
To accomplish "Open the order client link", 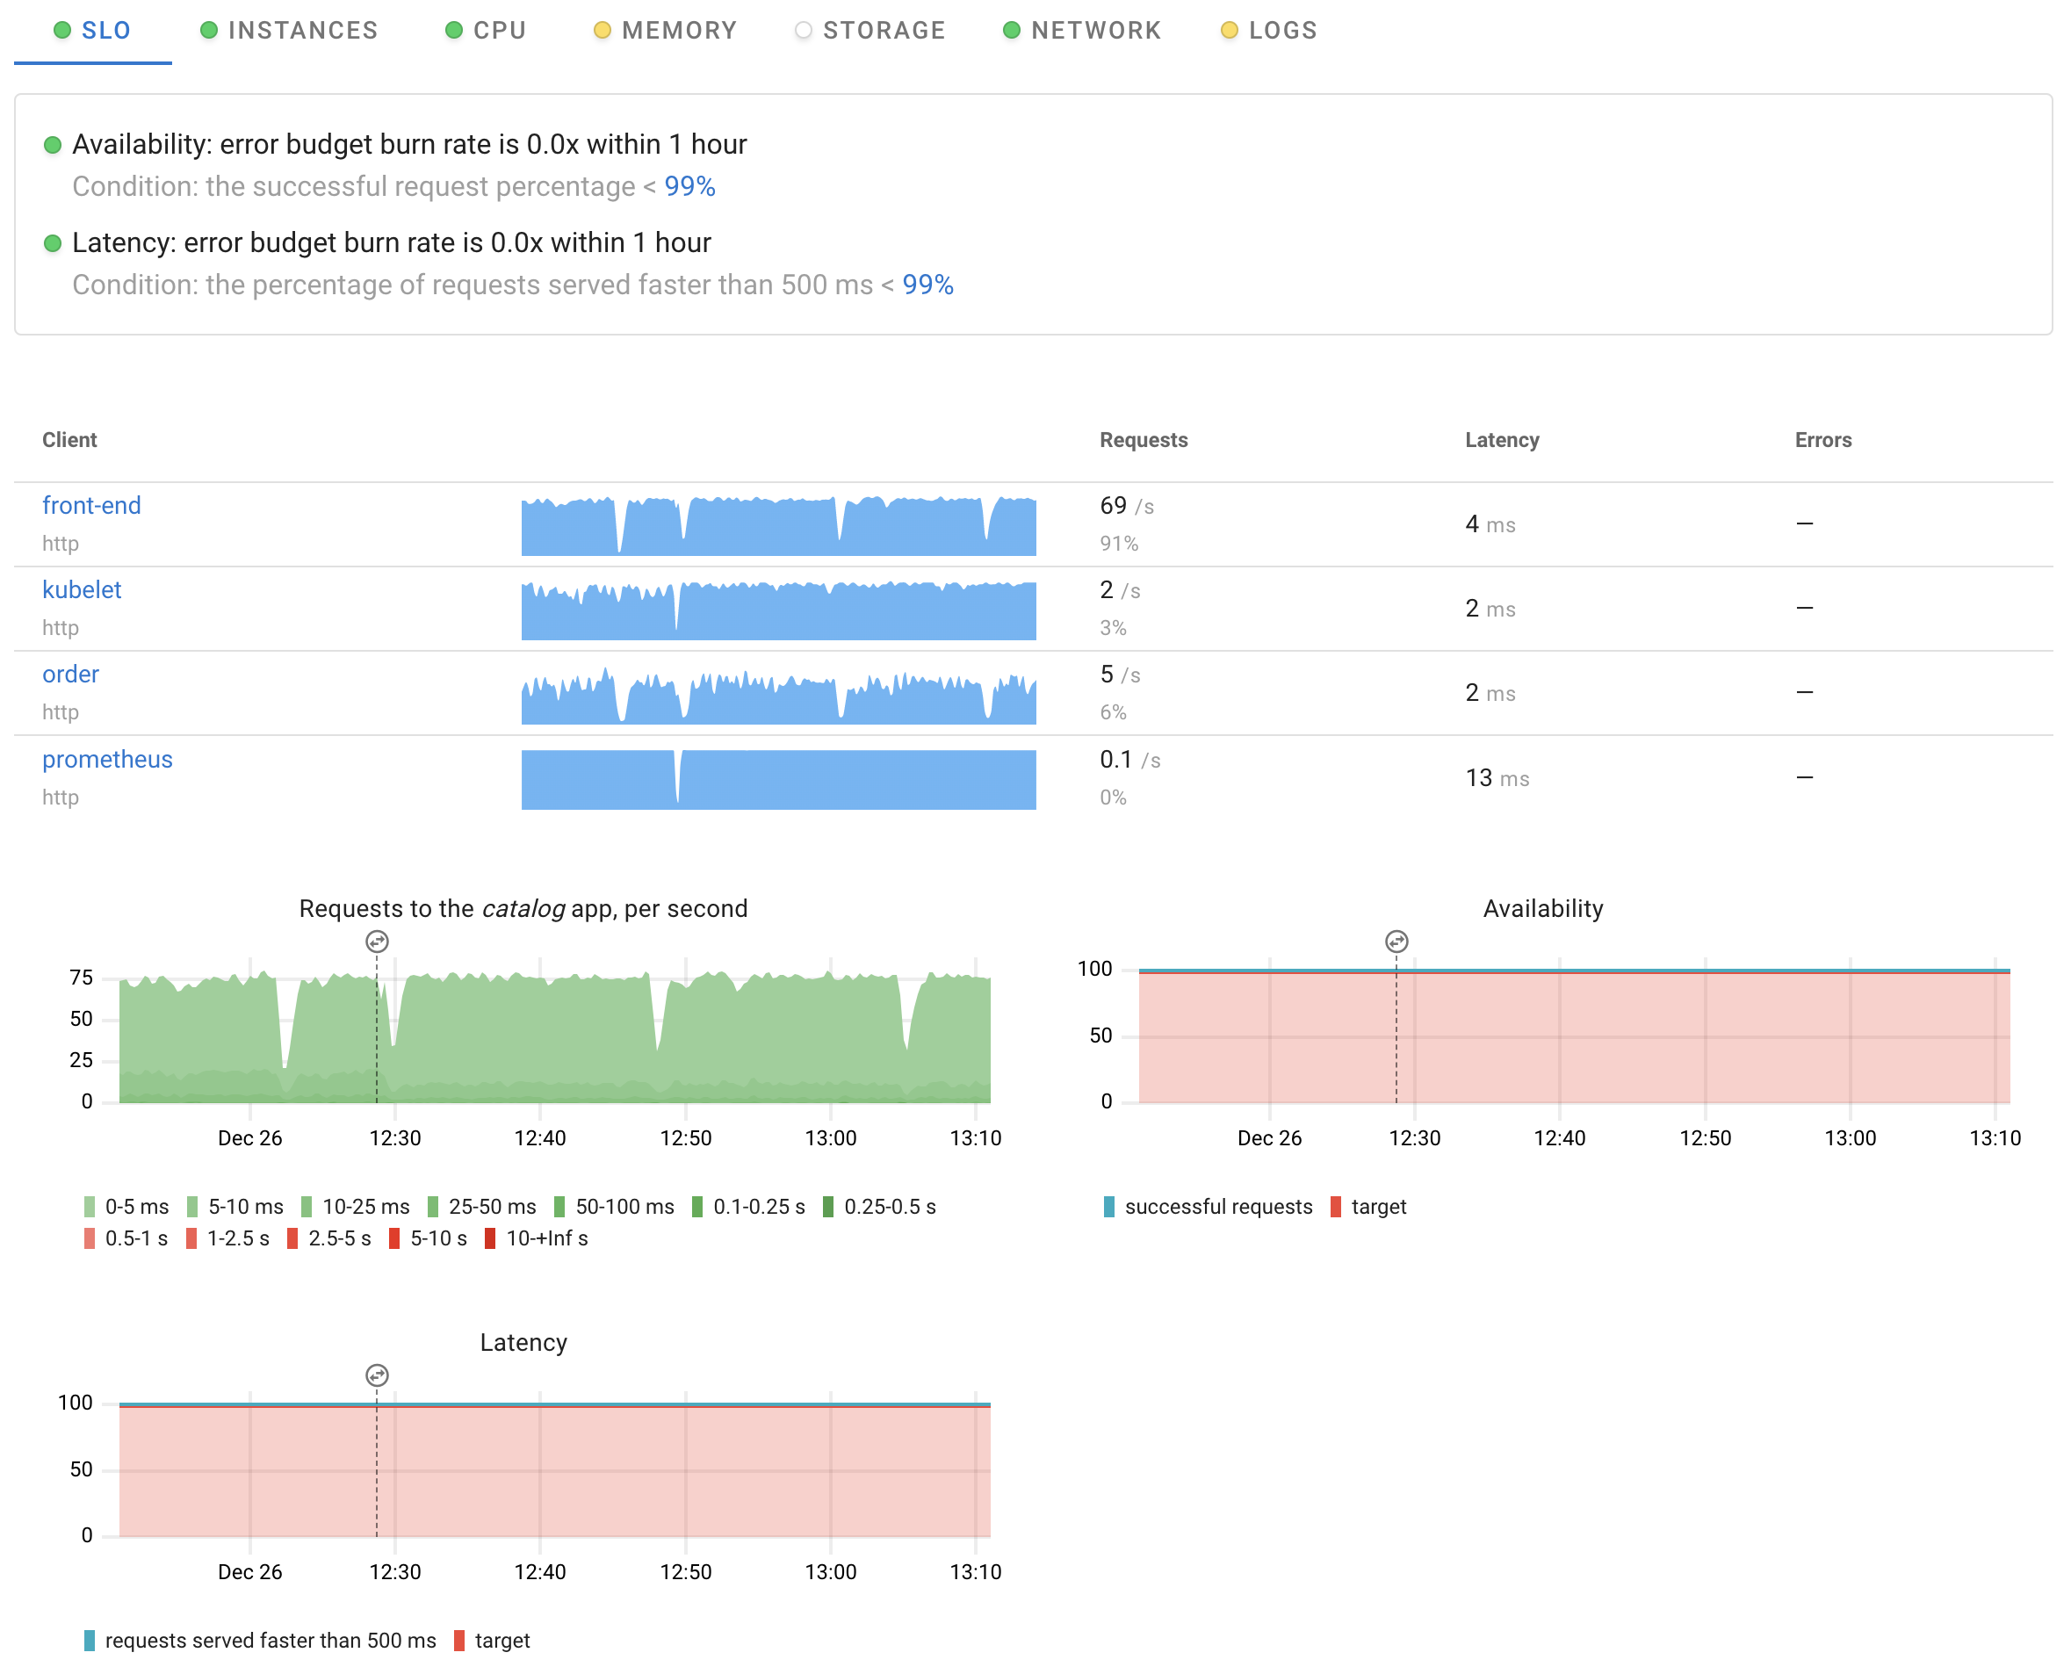I will [x=70, y=675].
